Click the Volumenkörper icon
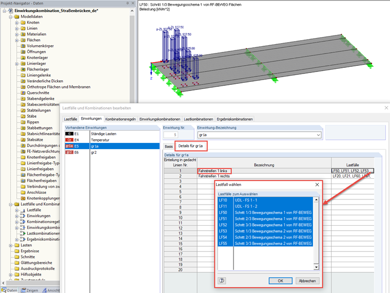 (23, 46)
